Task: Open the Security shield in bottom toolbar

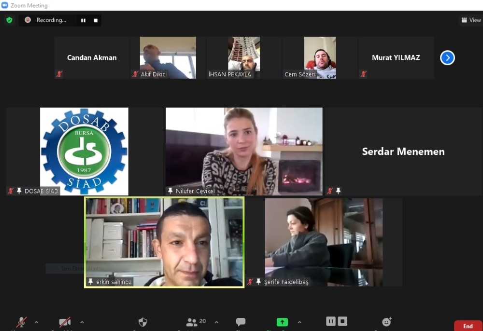Action: (x=142, y=322)
